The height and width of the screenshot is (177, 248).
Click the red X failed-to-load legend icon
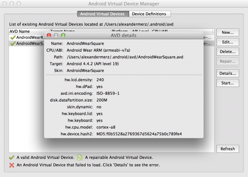pos(11,165)
